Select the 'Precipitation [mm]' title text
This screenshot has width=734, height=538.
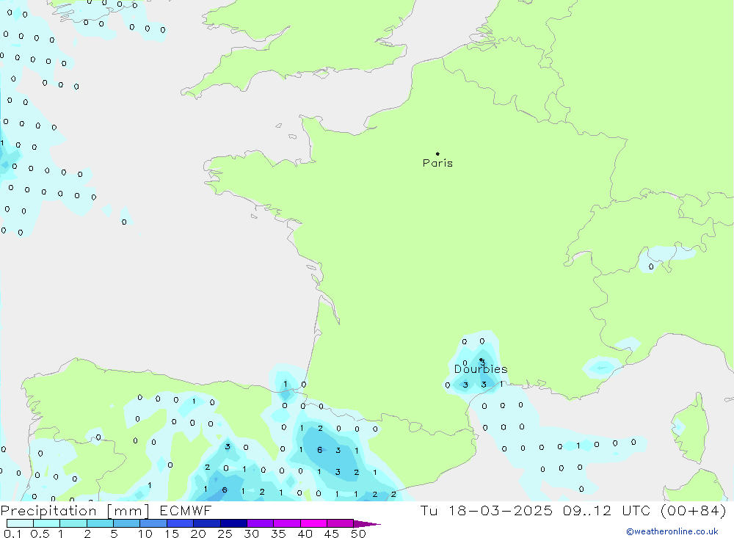(x=75, y=511)
